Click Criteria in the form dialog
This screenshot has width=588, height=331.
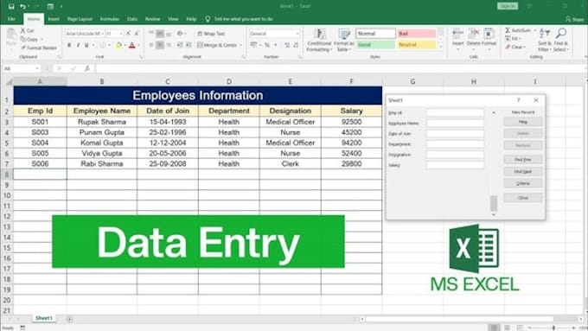click(523, 183)
